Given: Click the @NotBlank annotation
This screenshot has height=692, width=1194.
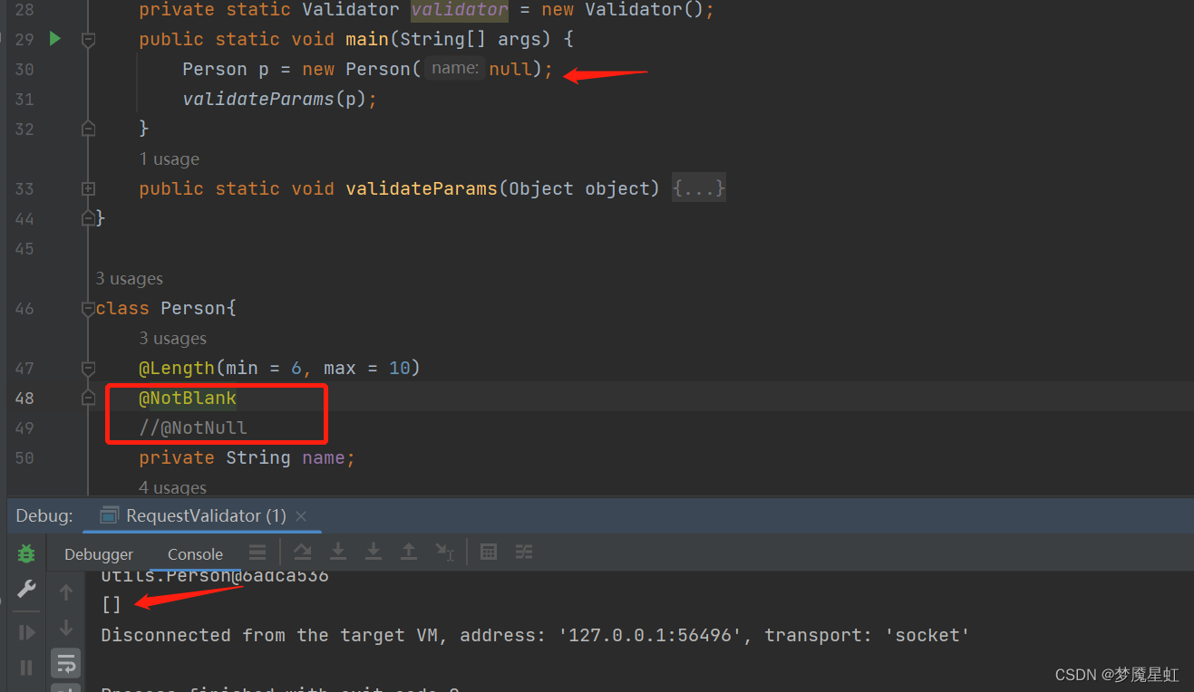Looking at the screenshot, I should (188, 398).
